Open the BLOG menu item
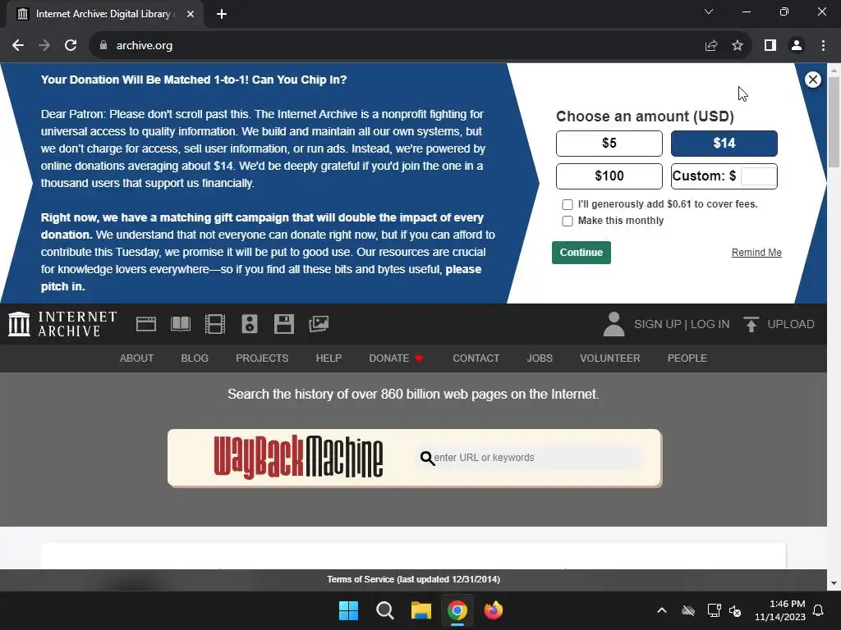This screenshot has width=841, height=630. tap(195, 358)
